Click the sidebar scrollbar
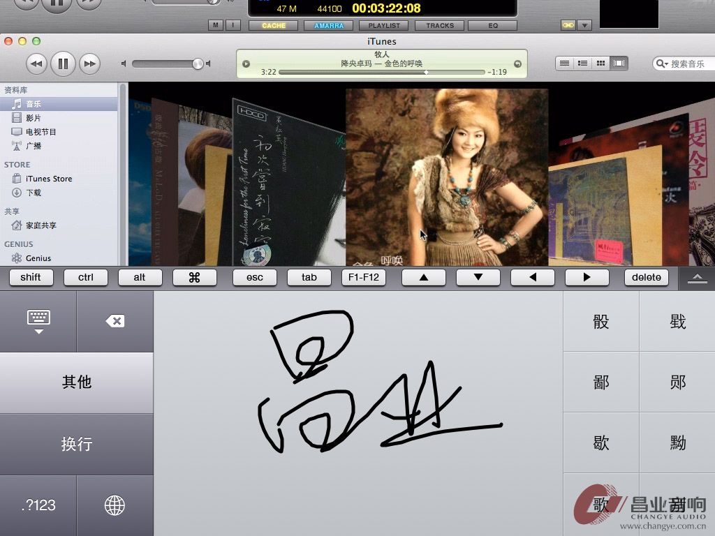Screen dimensions: 715x536 [x=123, y=174]
